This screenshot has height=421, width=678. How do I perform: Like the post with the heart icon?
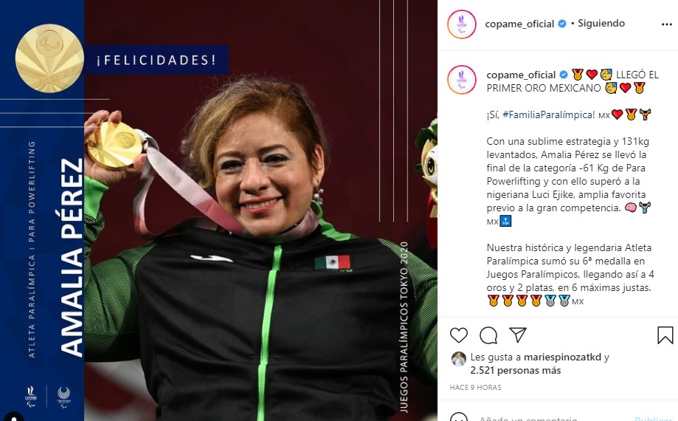pyautogui.click(x=459, y=335)
